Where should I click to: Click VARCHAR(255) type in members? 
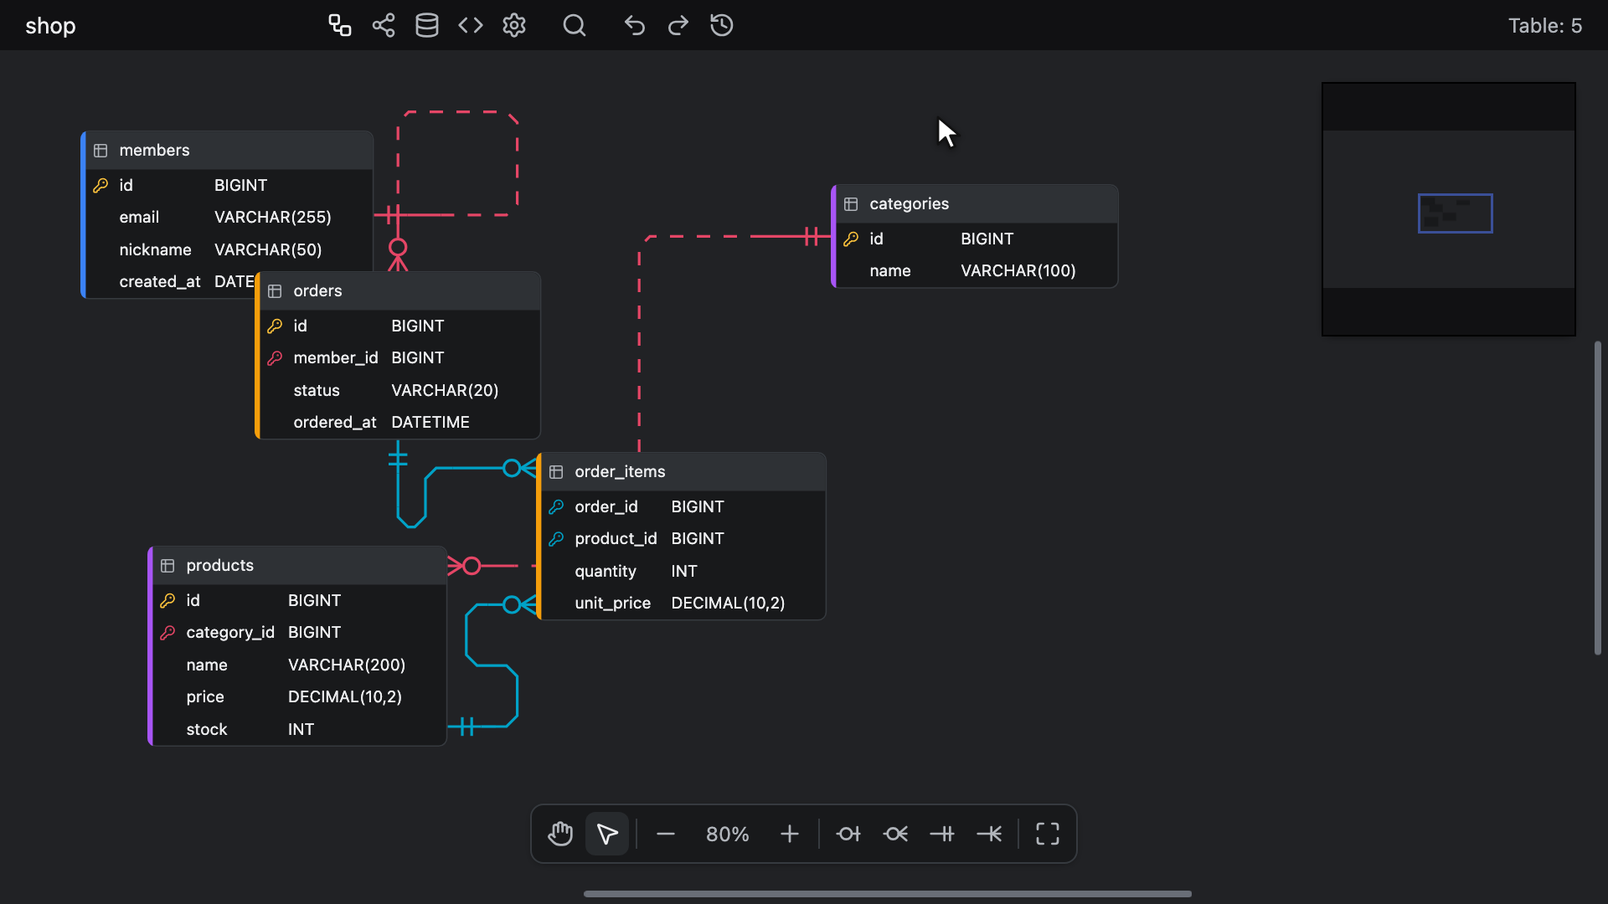coord(273,218)
